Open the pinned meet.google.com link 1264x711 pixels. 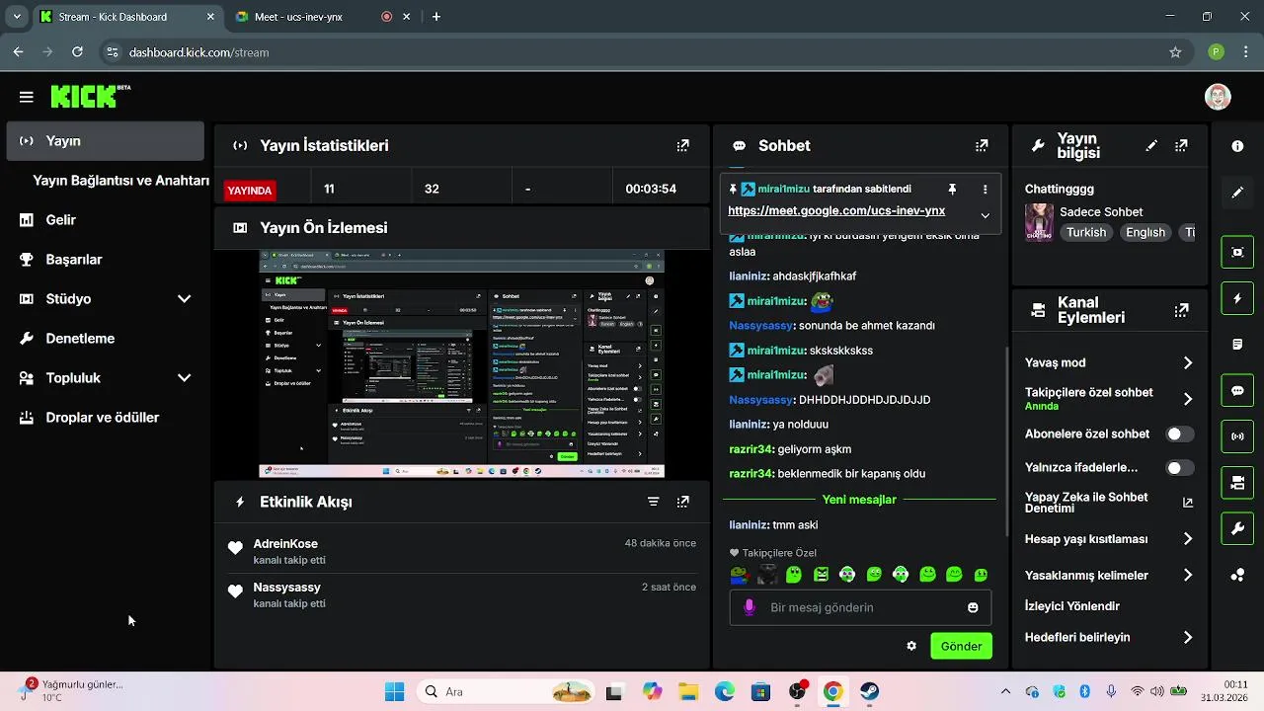(836, 210)
